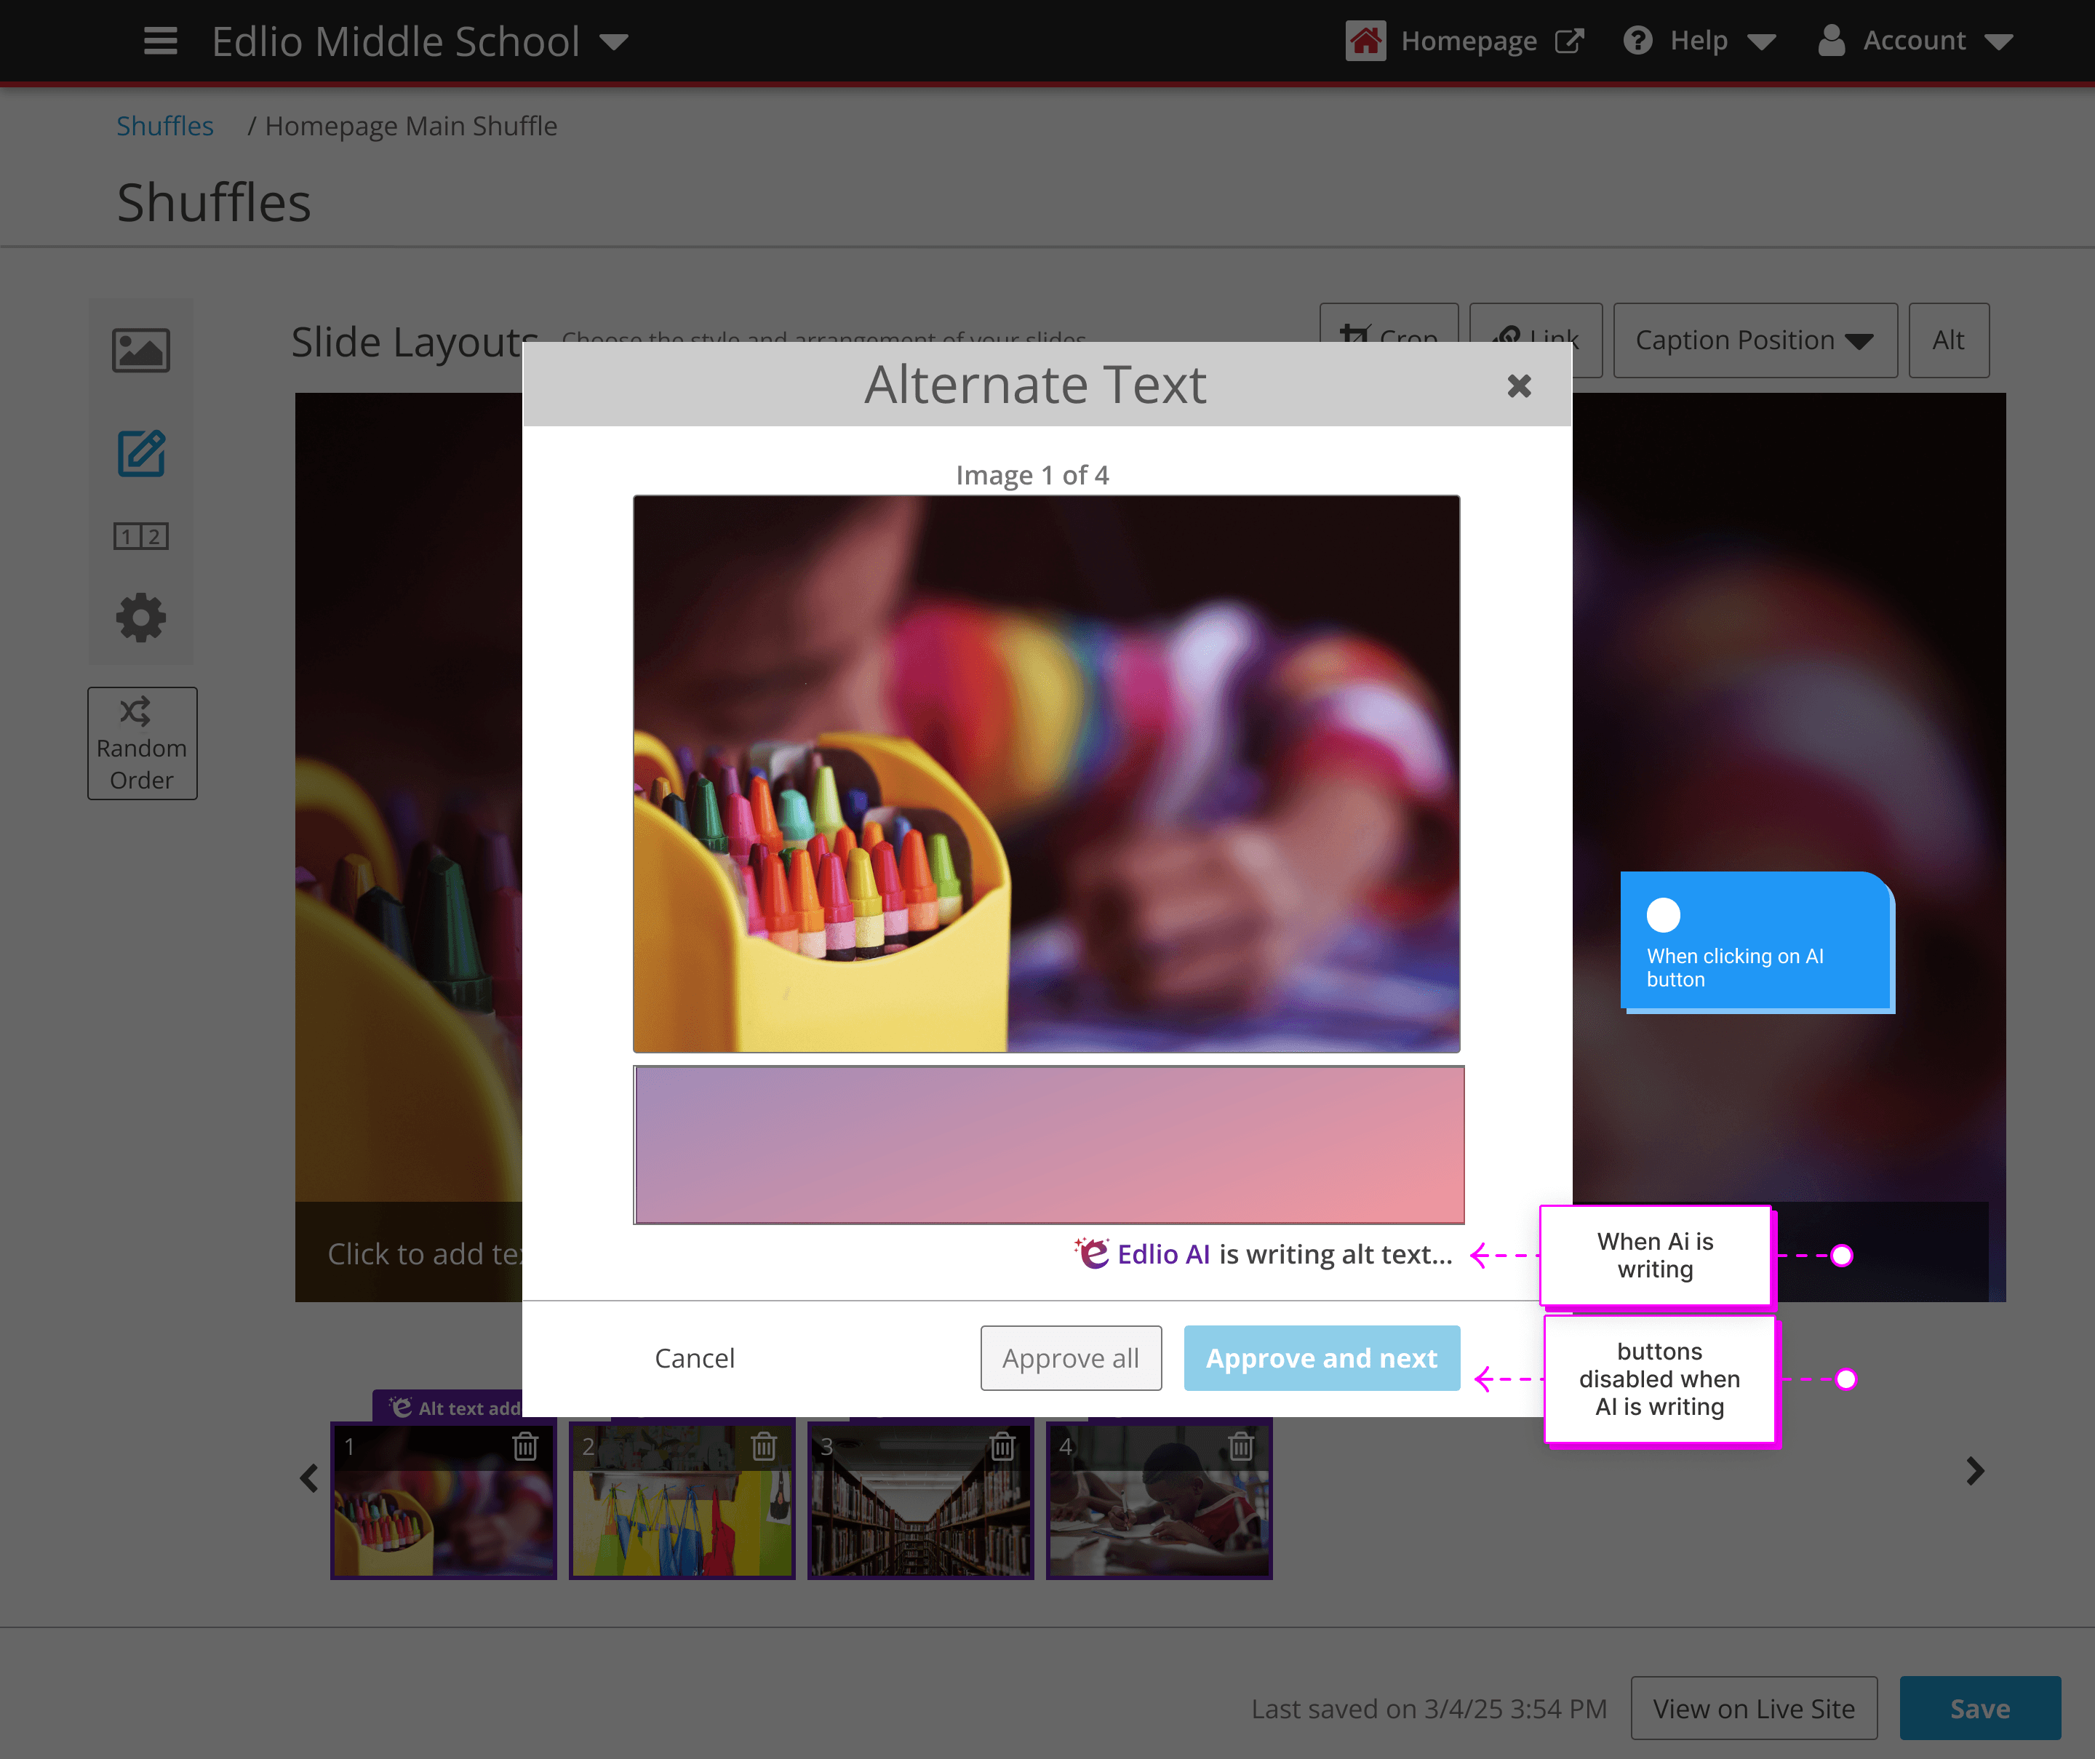Click the image panel icon in sidebar
The width and height of the screenshot is (2095, 1759).
[x=140, y=350]
